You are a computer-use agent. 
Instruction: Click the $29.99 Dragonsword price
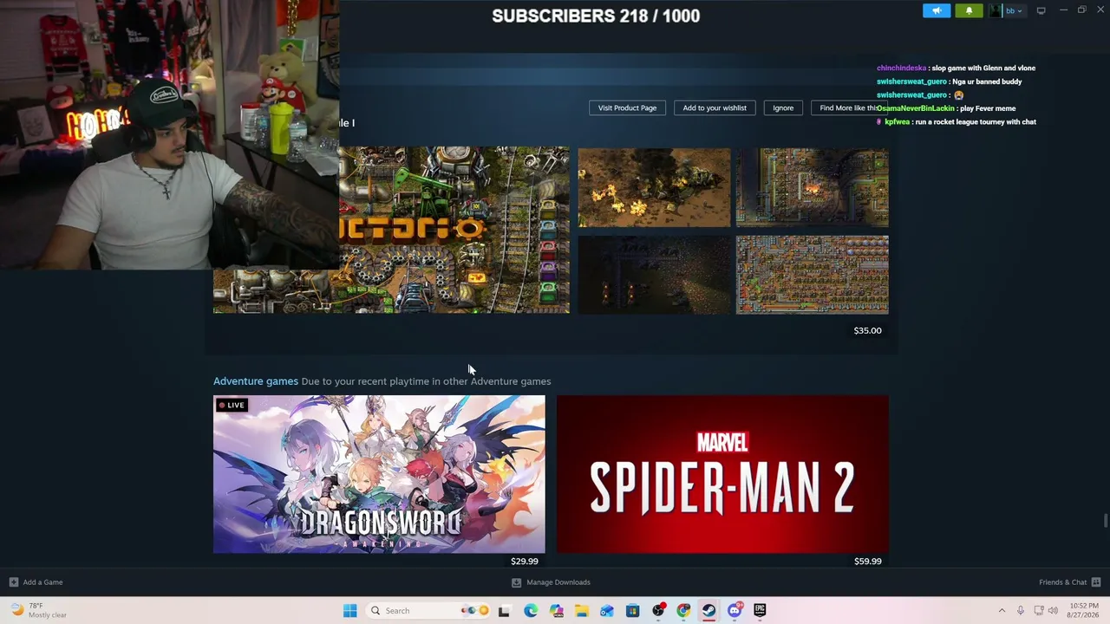point(525,561)
